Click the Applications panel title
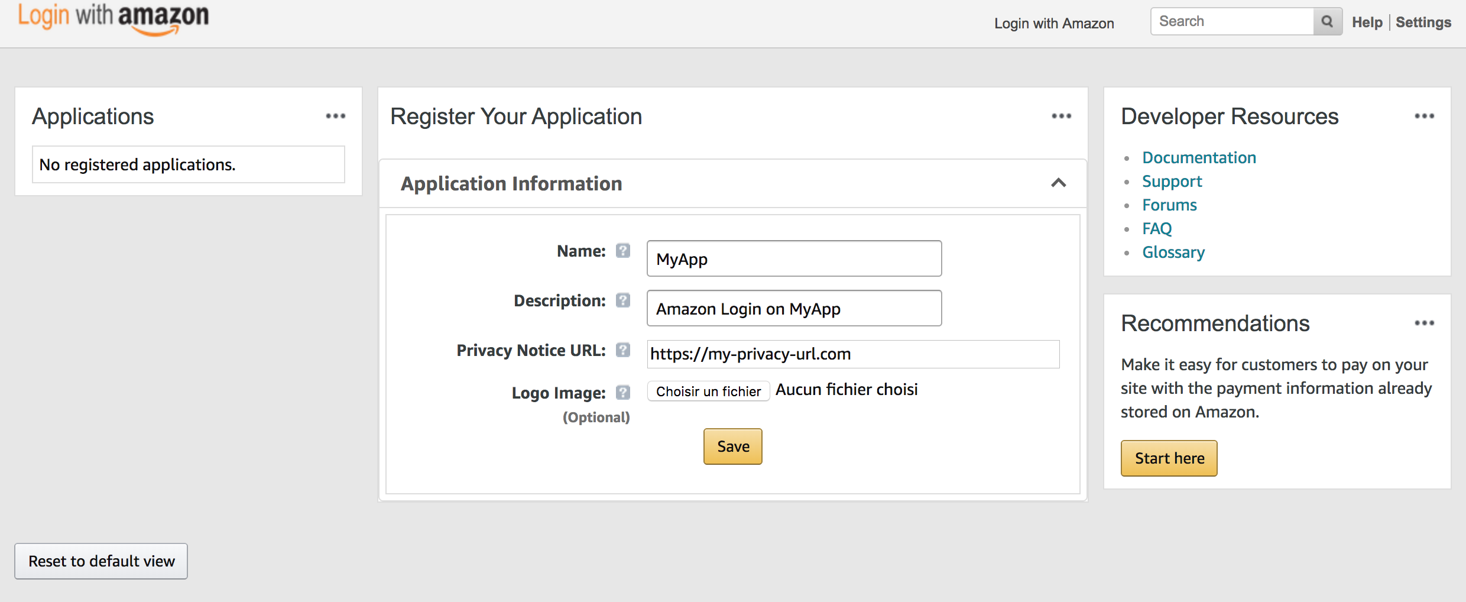 (x=93, y=116)
